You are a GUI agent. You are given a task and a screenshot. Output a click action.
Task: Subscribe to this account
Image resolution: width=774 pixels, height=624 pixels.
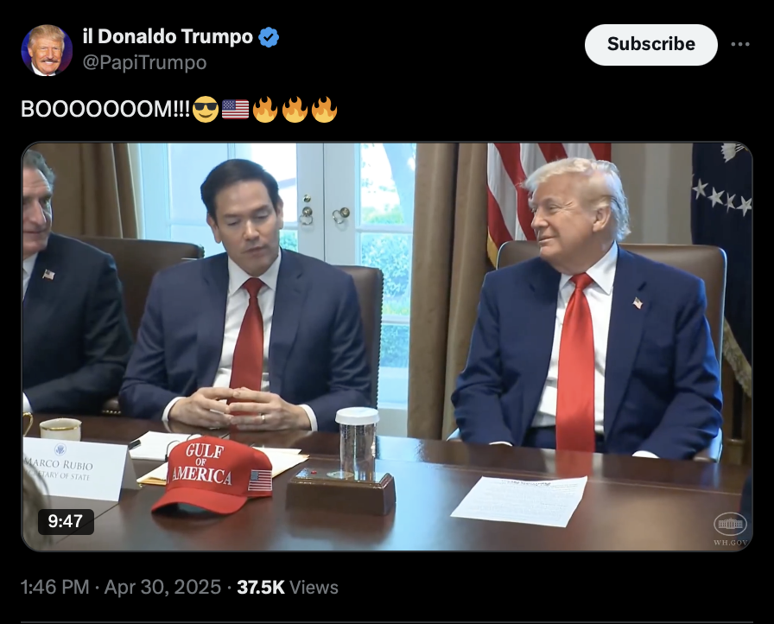650,44
